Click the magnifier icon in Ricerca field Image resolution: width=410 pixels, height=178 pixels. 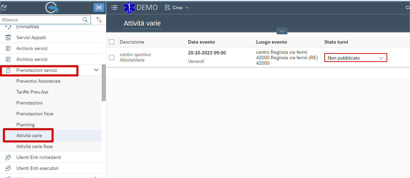click(x=85, y=20)
